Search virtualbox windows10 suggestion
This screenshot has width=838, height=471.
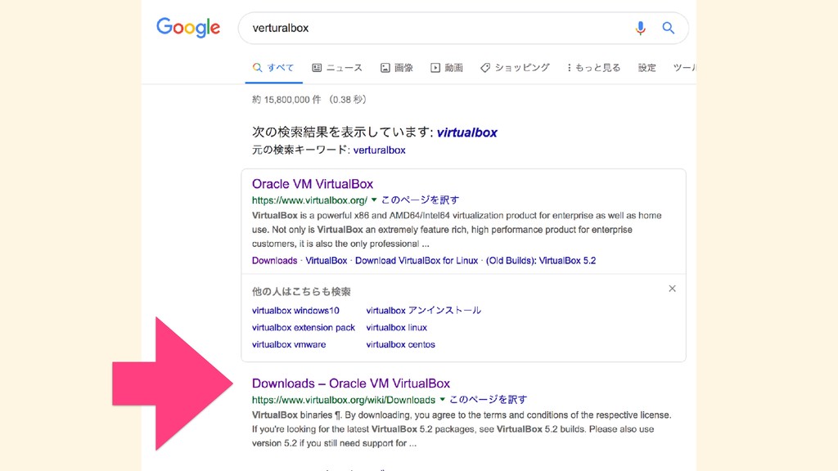tap(295, 310)
